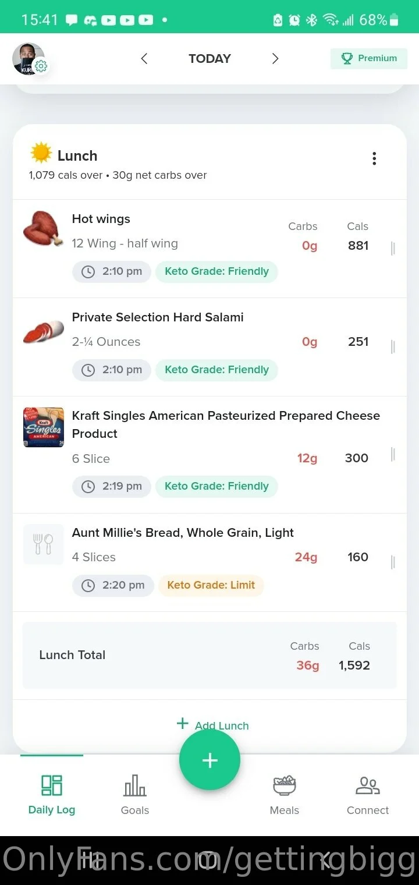The image size is (419, 885).
Task: Open the Connect tab
Action: (368, 795)
